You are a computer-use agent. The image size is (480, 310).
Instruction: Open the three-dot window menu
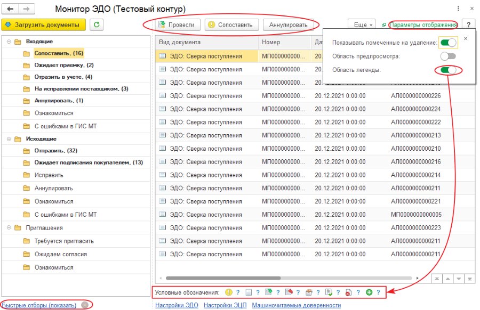(458, 9)
